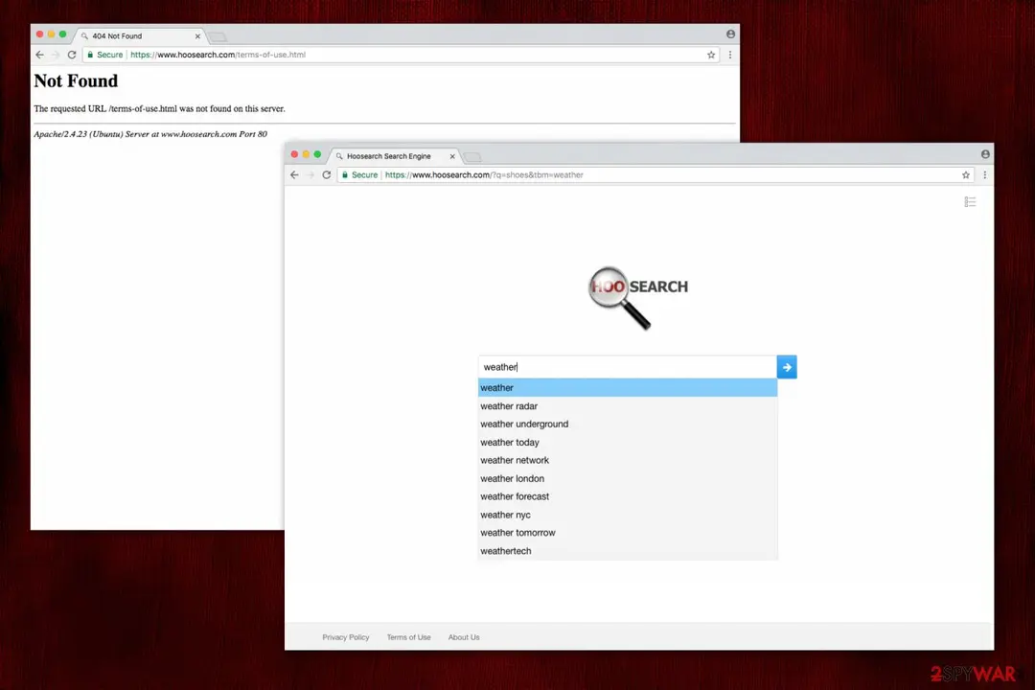Maximize Hoosearch window with green button

tap(317, 154)
